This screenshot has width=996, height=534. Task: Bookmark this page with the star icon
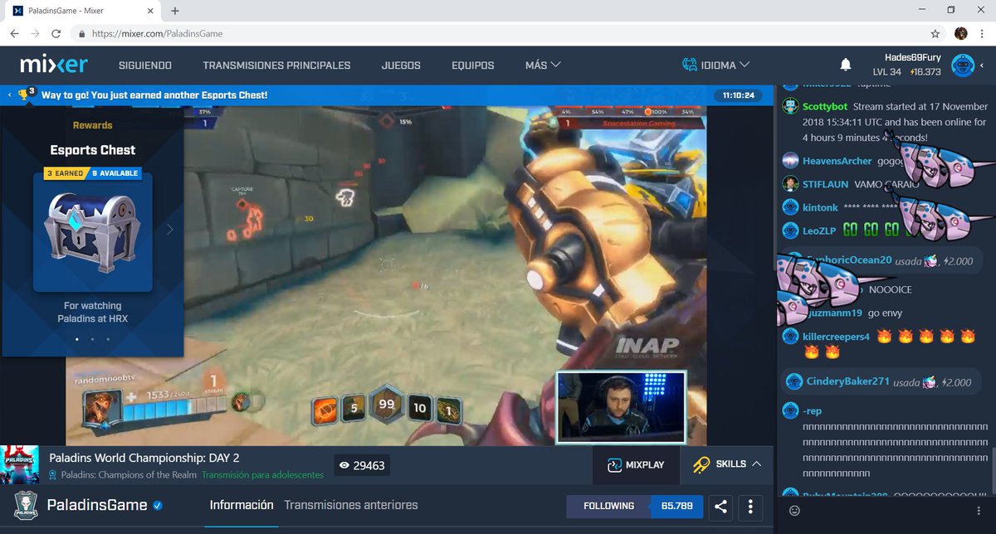(935, 34)
